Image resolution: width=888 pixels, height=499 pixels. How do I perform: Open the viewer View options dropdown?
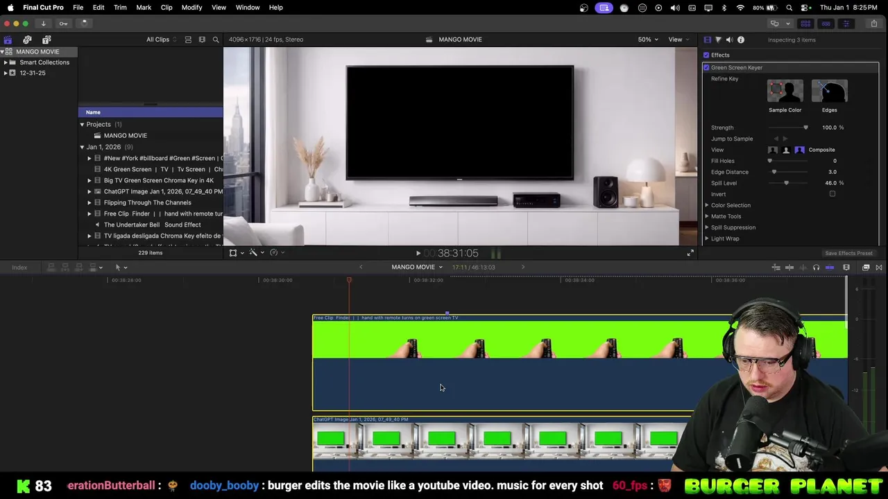click(x=678, y=40)
